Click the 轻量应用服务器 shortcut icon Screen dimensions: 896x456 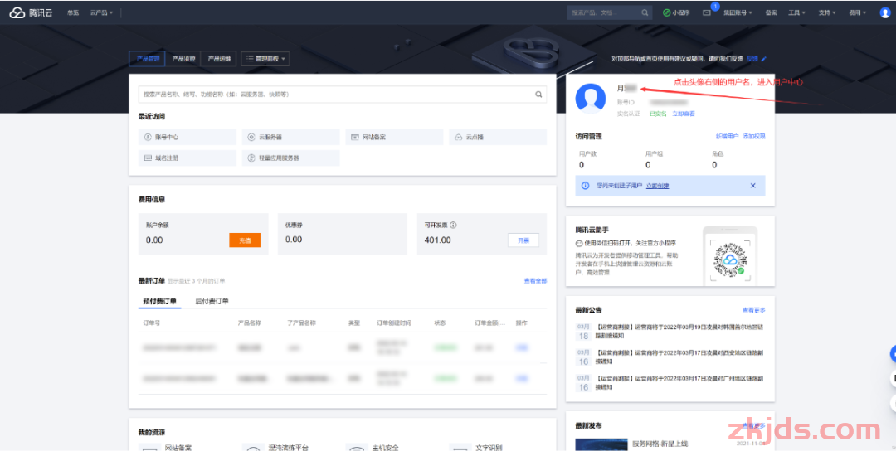click(x=251, y=158)
